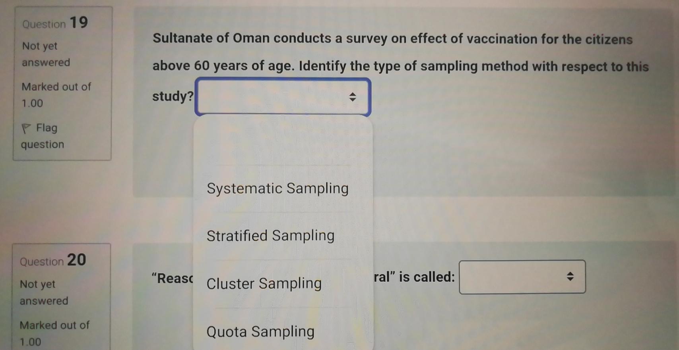The width and height of the screenshot is (679, 350).
Task: Click the dropdown arrow in Question 19 answer box
Action: [x=352, y=97]
